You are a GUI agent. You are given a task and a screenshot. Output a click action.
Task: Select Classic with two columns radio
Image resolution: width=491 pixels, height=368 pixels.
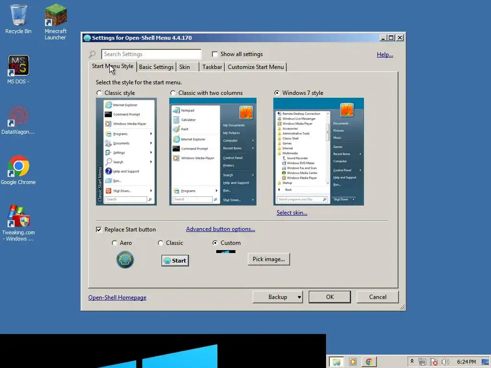[173, 93]
